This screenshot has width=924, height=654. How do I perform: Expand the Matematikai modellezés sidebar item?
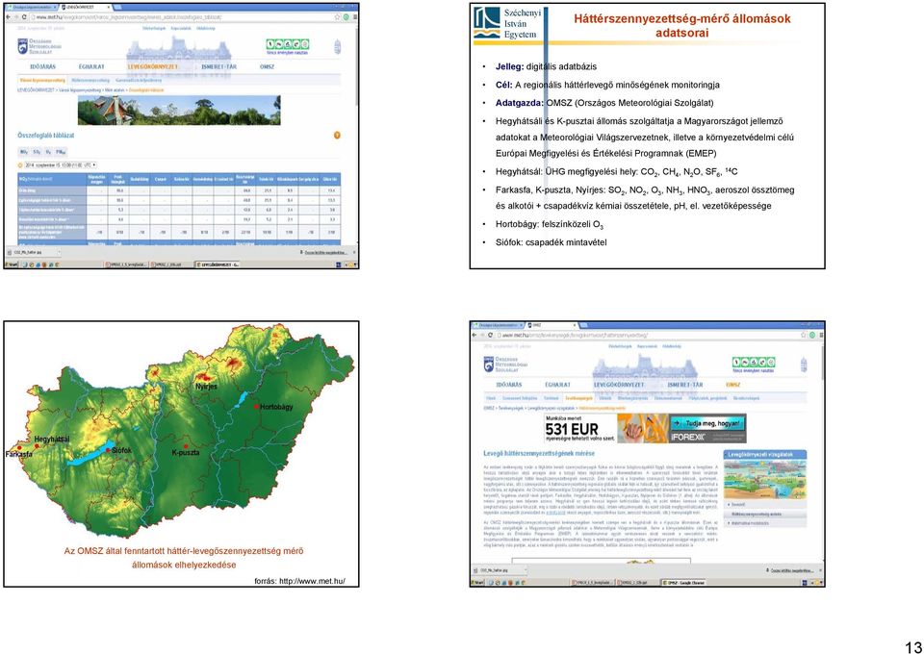(765, 523)
